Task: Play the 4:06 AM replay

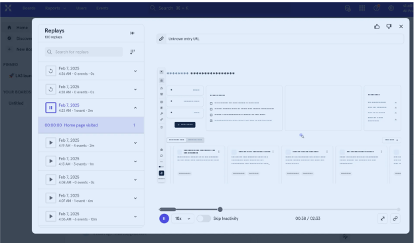Action: [x=50, y=217]
